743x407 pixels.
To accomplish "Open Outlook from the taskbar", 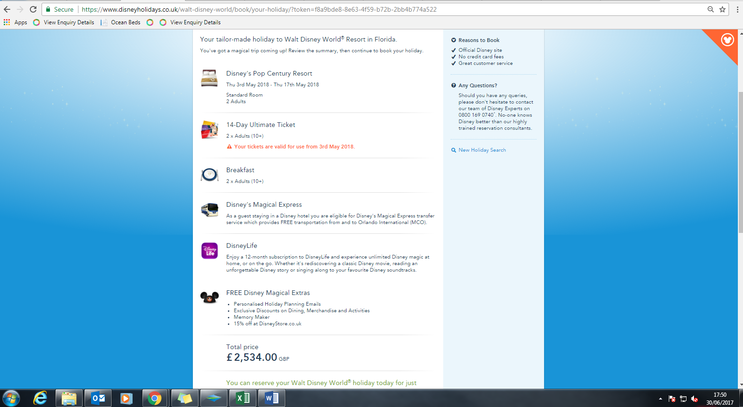I will click(x=98, y=398).
